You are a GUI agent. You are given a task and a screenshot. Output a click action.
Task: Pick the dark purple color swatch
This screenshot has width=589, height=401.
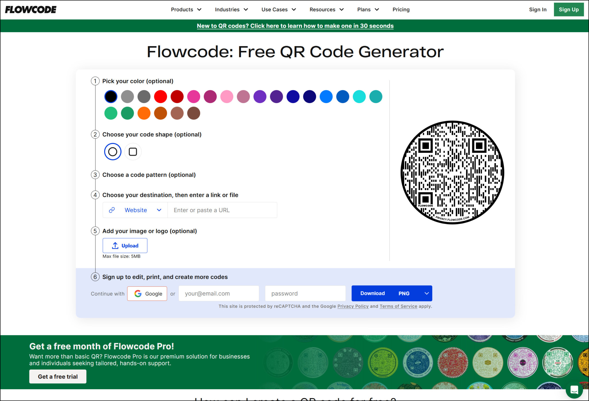(276, 96)
